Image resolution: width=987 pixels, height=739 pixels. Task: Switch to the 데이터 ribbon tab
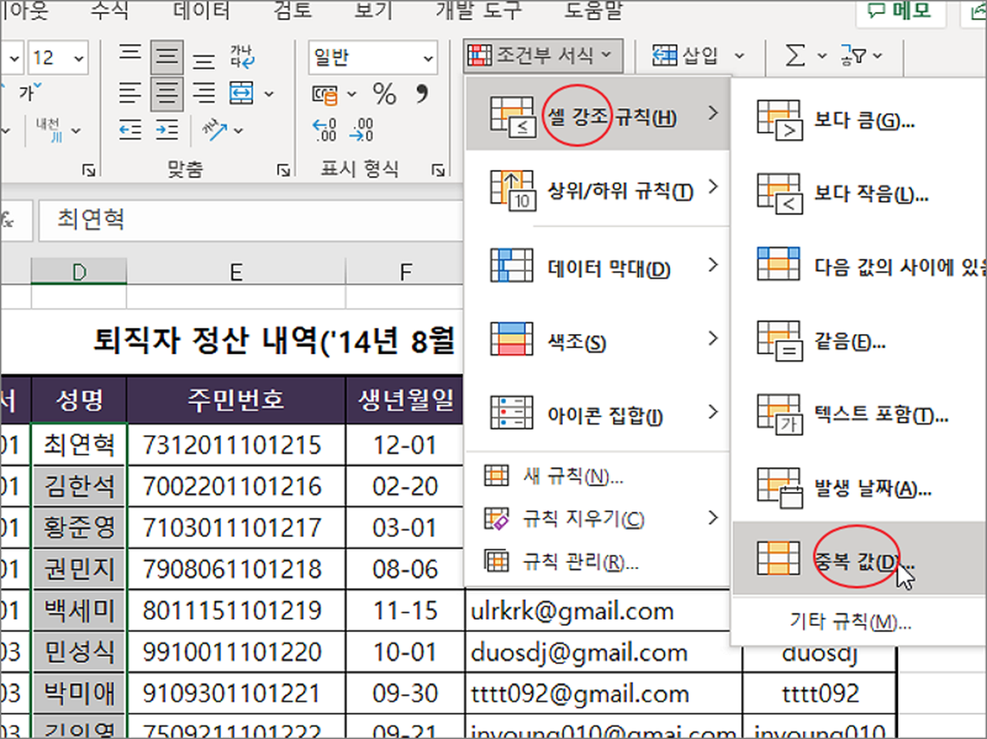click(x=201, y=10)
